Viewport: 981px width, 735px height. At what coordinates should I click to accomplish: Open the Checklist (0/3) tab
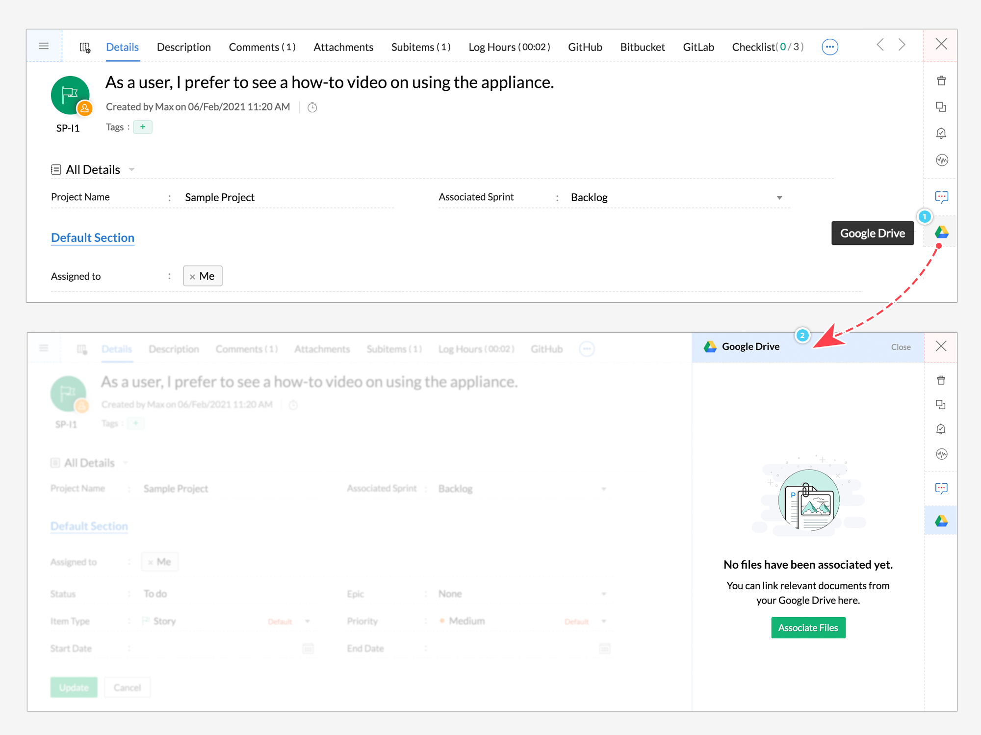click(767, 47)
